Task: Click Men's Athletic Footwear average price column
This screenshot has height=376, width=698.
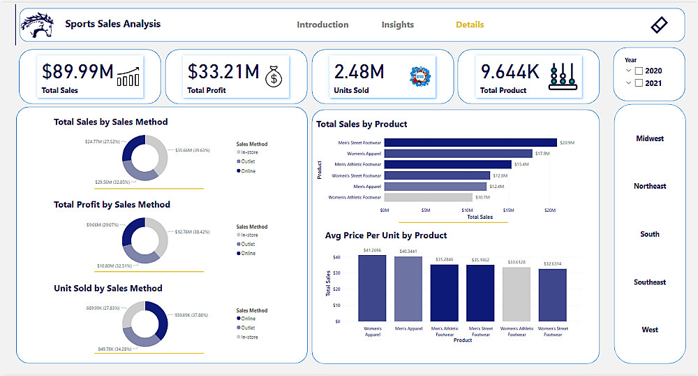Action: coord(444,293)
